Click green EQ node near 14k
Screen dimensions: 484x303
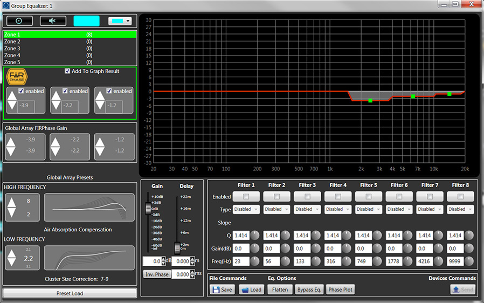tap(450, 94)
